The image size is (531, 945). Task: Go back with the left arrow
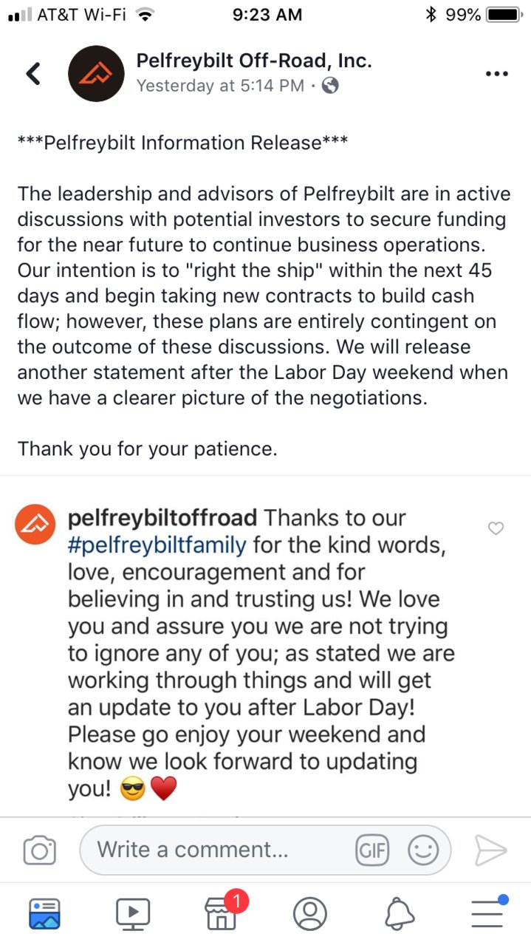(34, 73)
